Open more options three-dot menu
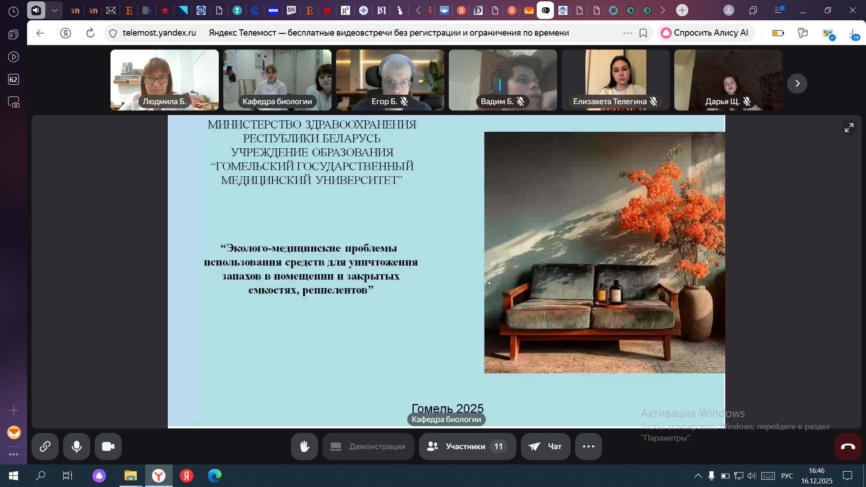 tap(588, 446)
